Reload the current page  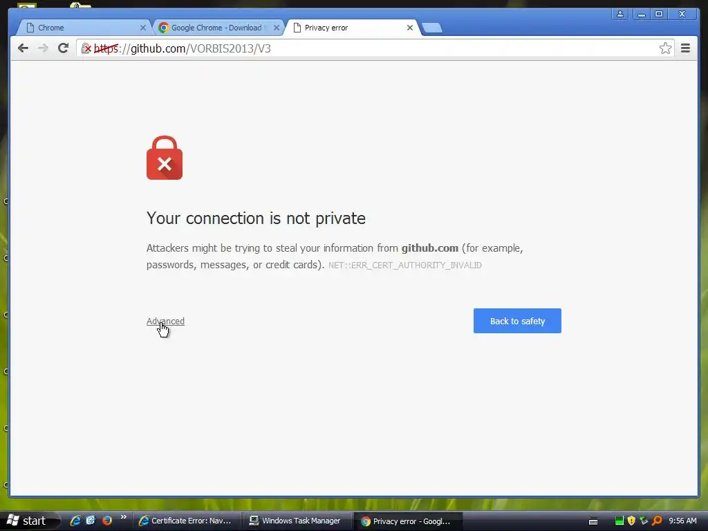coord(63,48)
